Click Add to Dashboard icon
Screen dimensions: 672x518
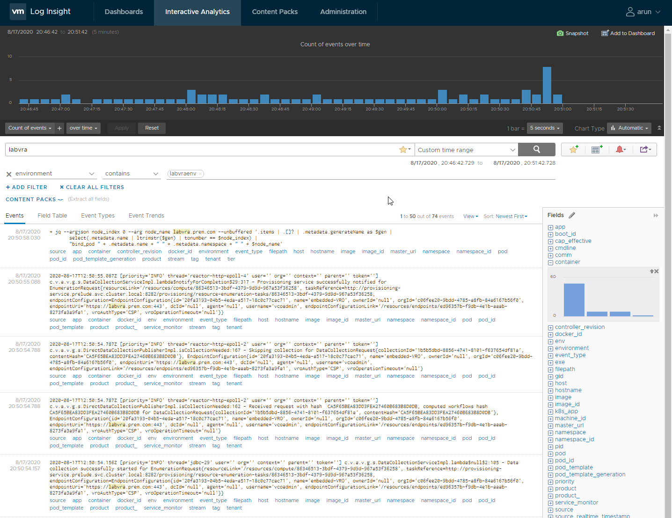(605, 33)
